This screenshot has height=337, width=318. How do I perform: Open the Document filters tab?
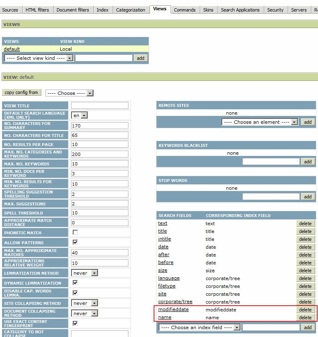[73, 10]
